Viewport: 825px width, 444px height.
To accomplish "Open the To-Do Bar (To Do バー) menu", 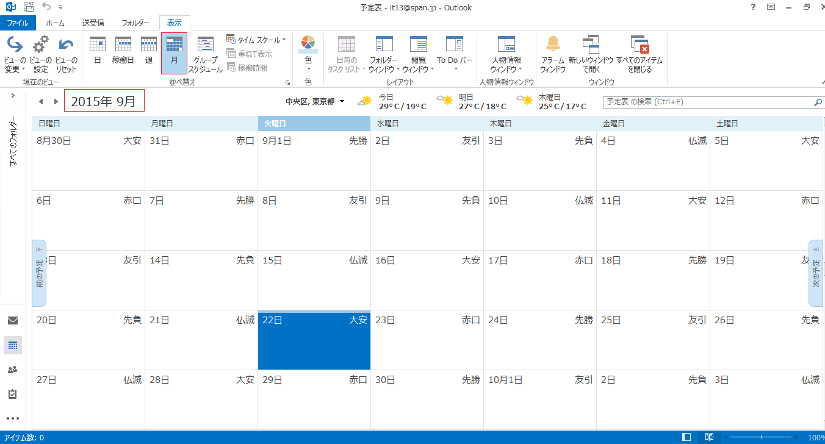I will pyautogui.click(x=455, y=54).
